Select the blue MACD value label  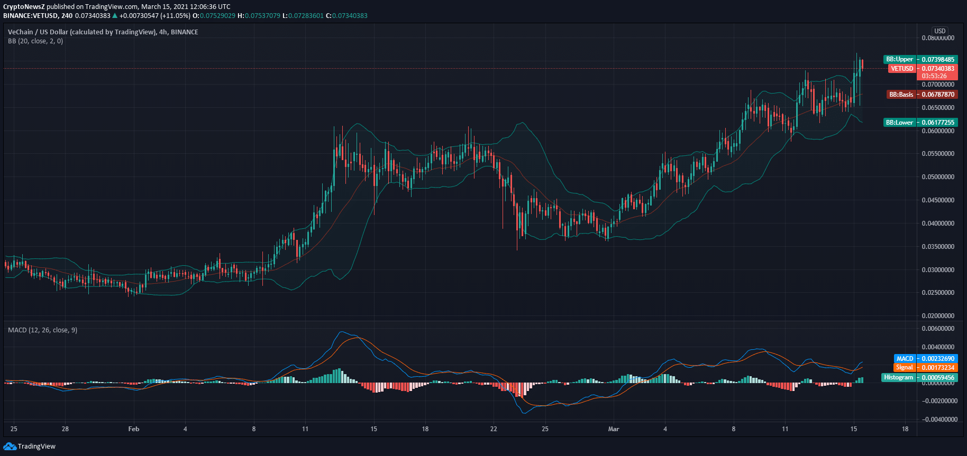pos(925,359)
